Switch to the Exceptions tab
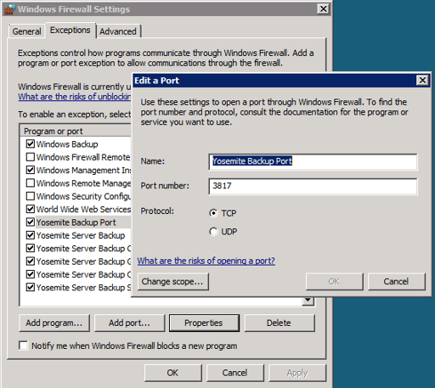The width and height of the screenshot is (435, 388). point(71,30)
